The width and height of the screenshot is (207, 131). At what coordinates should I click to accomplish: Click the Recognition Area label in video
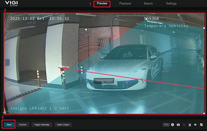point(155,22)
